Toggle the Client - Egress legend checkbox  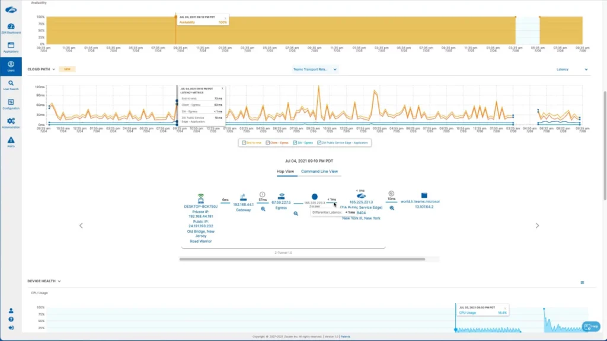(267, 143)
